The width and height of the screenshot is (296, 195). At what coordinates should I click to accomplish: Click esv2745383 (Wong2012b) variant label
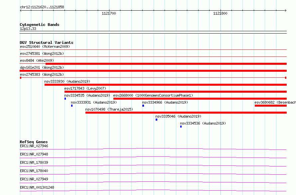tap(42, 74)
